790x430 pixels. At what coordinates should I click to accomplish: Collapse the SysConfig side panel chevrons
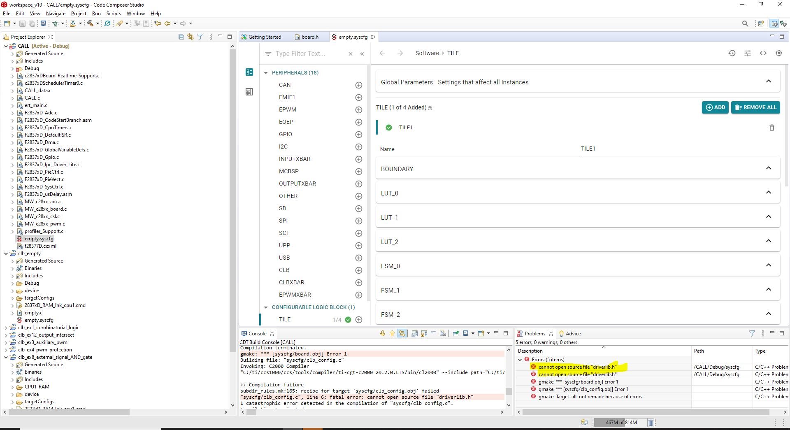pos(362,54)
